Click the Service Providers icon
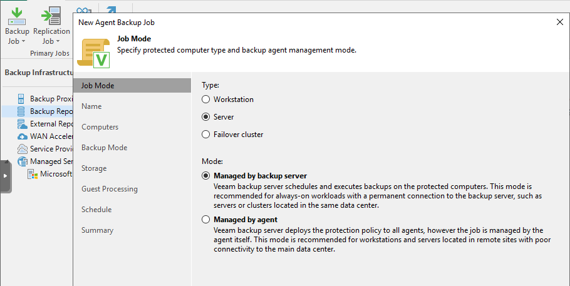Image resolution: width=570 pixels, height=286 pixels. [22, 149]
